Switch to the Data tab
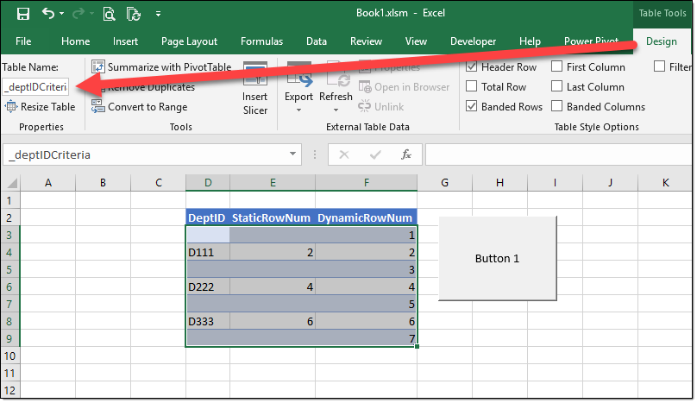This screenshot has height=403, width=697. tap(317, 41)
